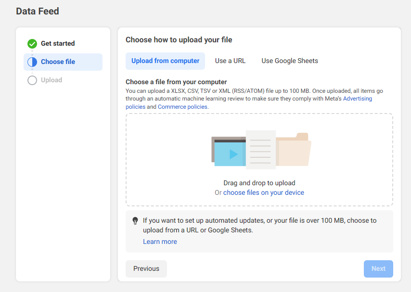Go to the Get started step

point(58,44)
